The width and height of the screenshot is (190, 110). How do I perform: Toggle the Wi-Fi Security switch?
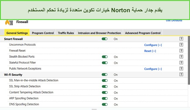point(105,75)
